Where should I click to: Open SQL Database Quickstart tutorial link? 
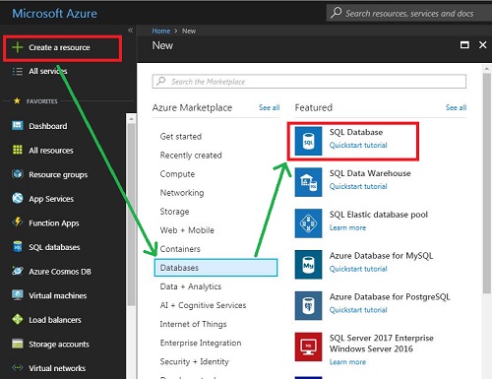tap(358, 145)
